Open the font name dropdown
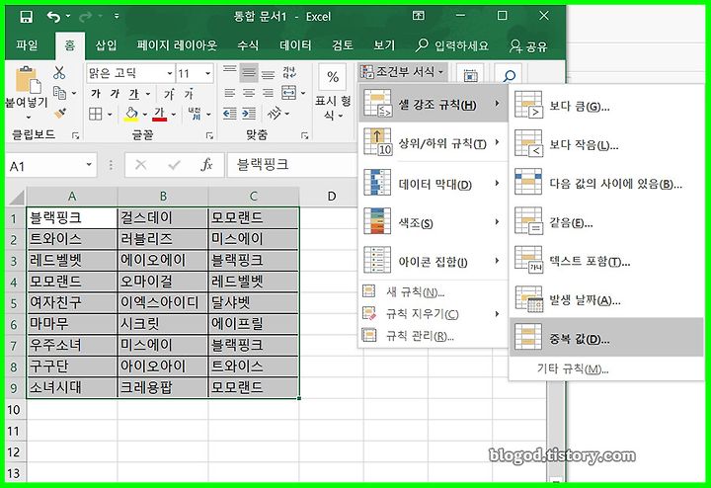 pos(169,73)
